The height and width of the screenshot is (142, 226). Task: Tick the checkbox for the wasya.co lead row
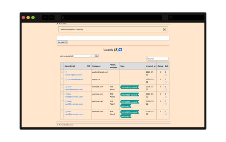[x=62, y=79]
